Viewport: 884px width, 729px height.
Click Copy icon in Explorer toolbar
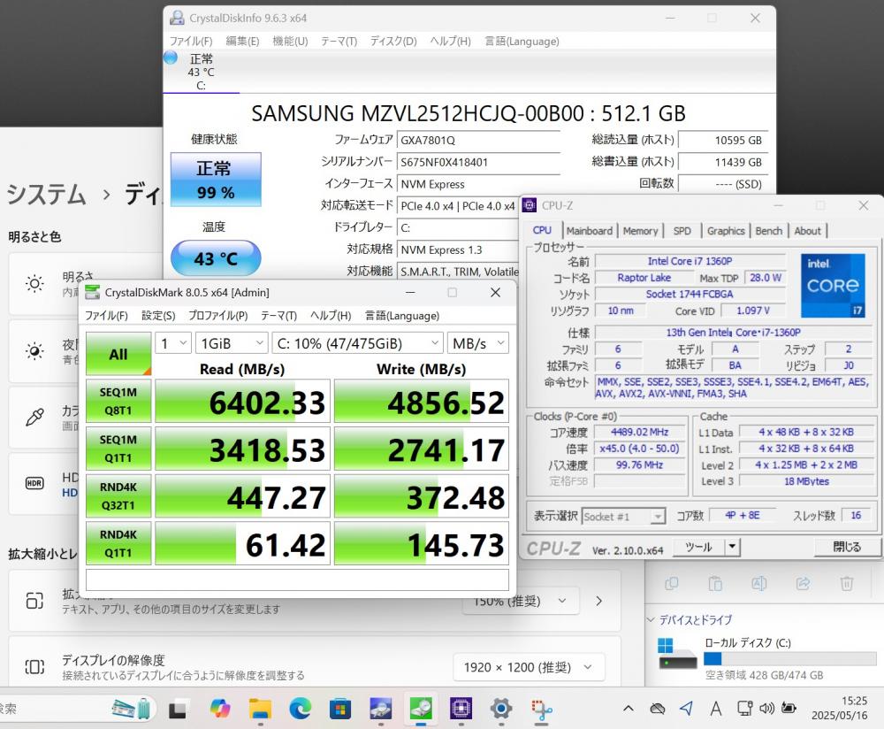(x=672, y=584)
